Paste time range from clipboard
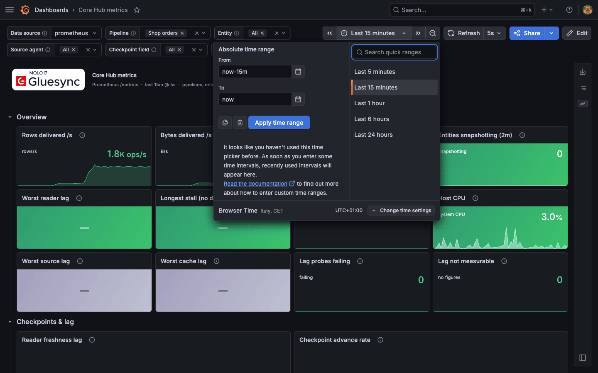Image resolution: width=598 pixels, height=373 pixels. [240, 123]
